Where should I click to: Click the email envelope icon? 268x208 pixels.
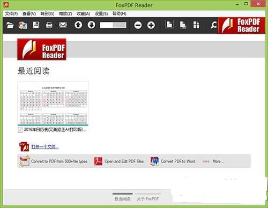point(63,25)
